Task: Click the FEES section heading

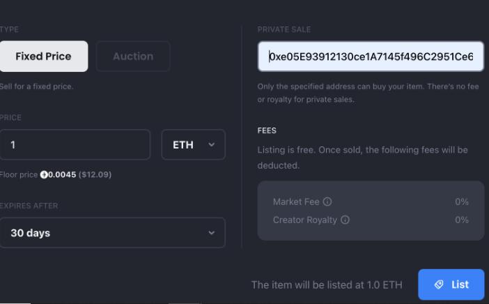Action: [267, 130]
